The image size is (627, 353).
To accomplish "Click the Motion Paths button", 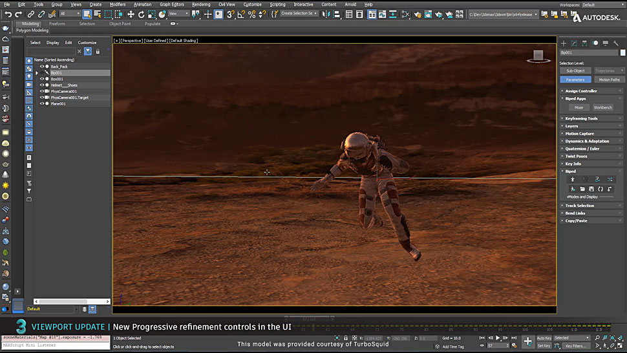I will click(609, 80).
